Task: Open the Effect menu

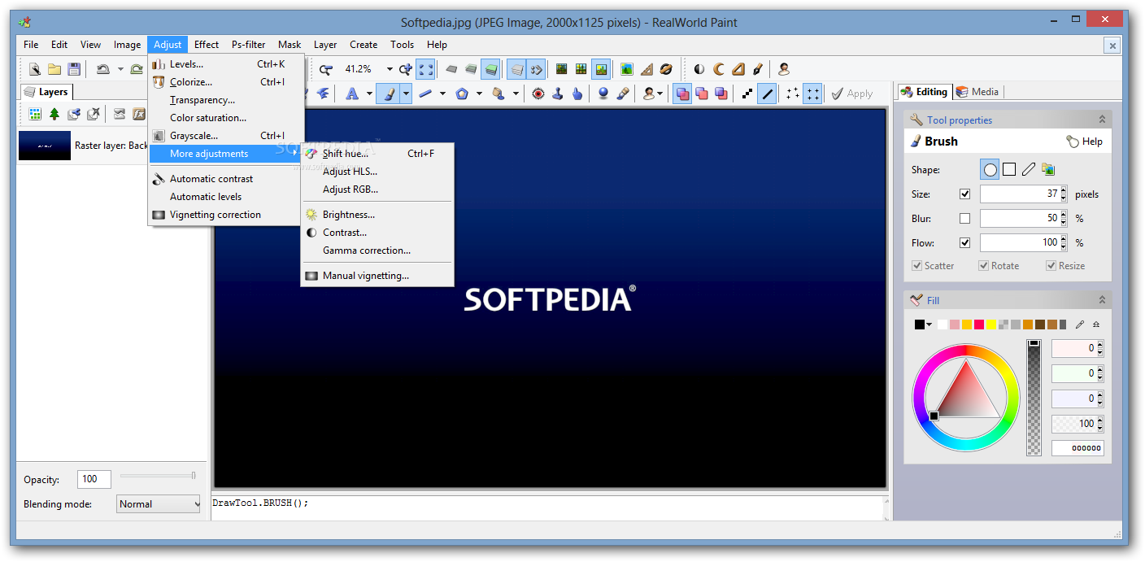Action: 207,45
